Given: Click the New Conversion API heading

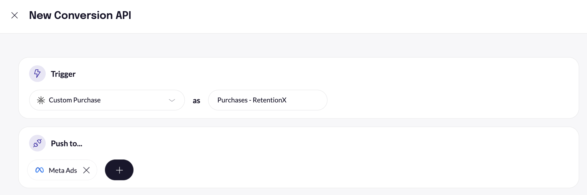Looking at the screenshot, I should (x=80, y=15).
